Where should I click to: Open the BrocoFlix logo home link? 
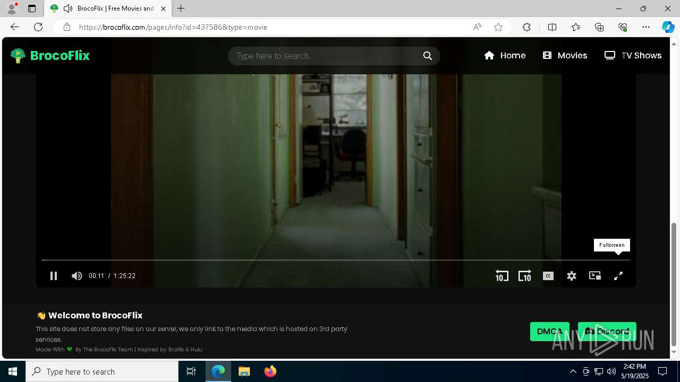[x=50, y=56]
